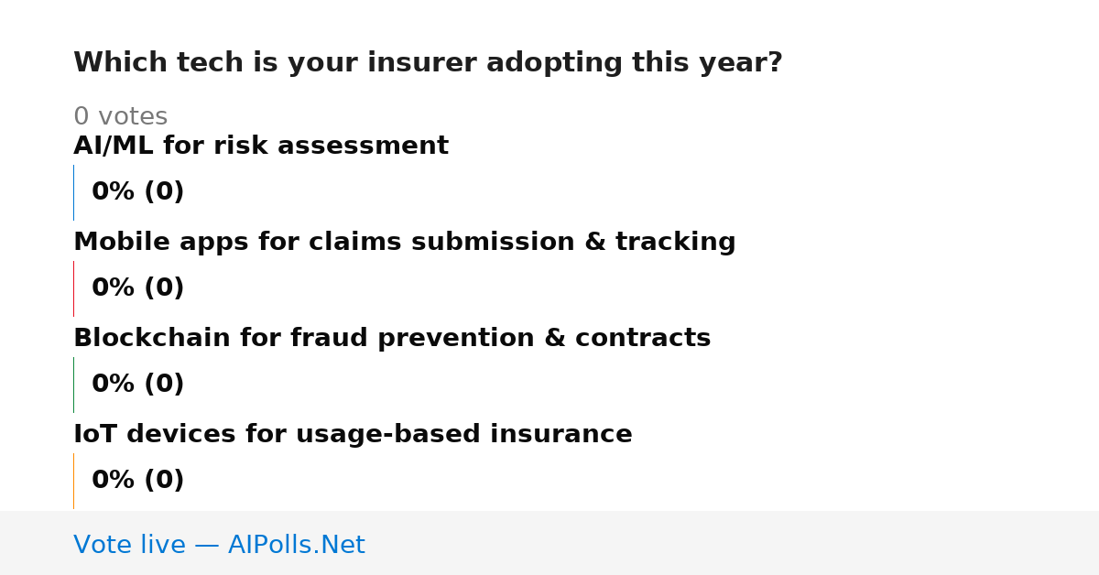Viewport: 1099px width, 575px height.
Task: Click the 0% (0) result under Blockchain
Action: tap(138, 385)
